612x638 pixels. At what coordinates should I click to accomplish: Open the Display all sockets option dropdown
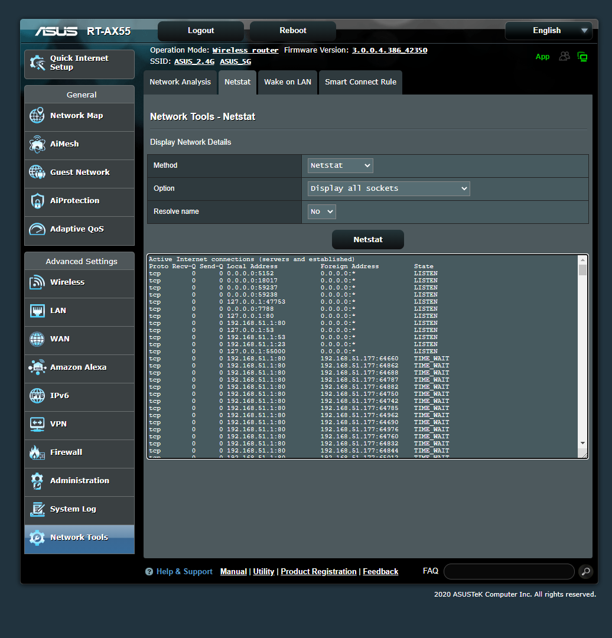pos(389,188)
